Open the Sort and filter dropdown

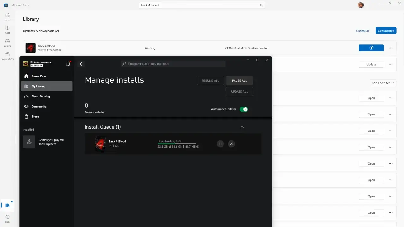[x=383, y=83]
